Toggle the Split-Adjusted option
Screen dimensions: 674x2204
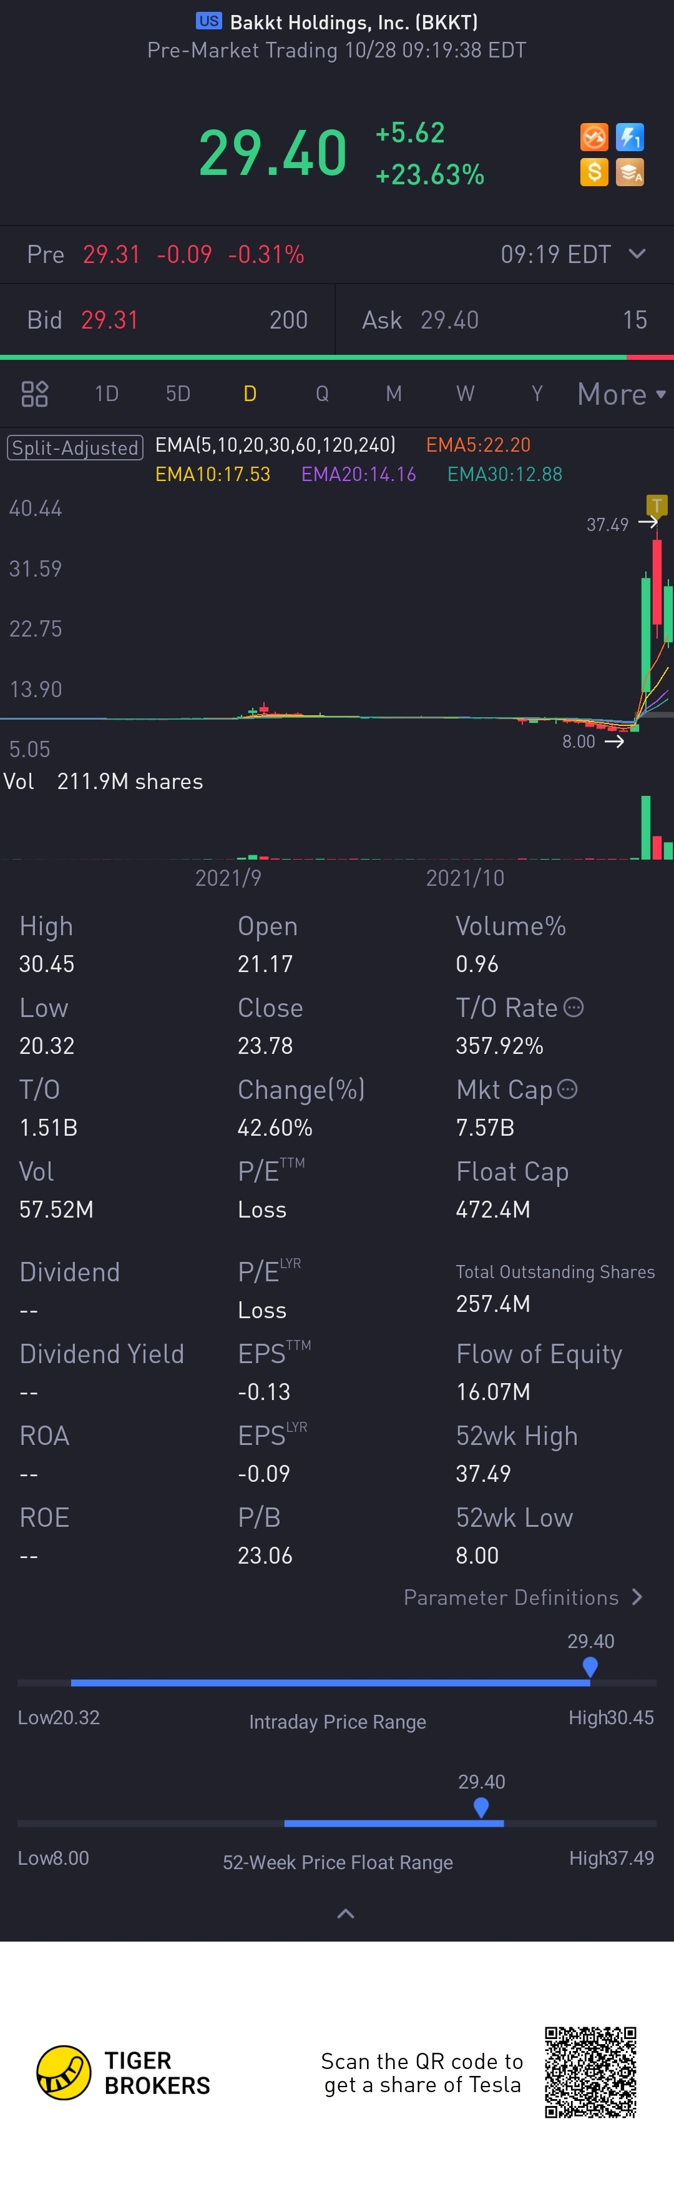point(75,447)
